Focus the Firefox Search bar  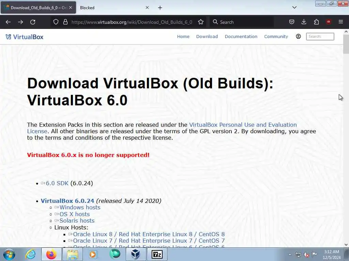click(242, 22)
